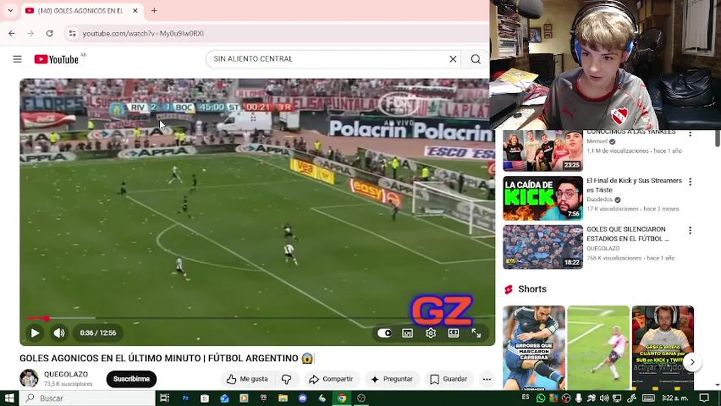
Task: Open options for Conocimos a las Yankees video
Action: [x=690, y=133]
